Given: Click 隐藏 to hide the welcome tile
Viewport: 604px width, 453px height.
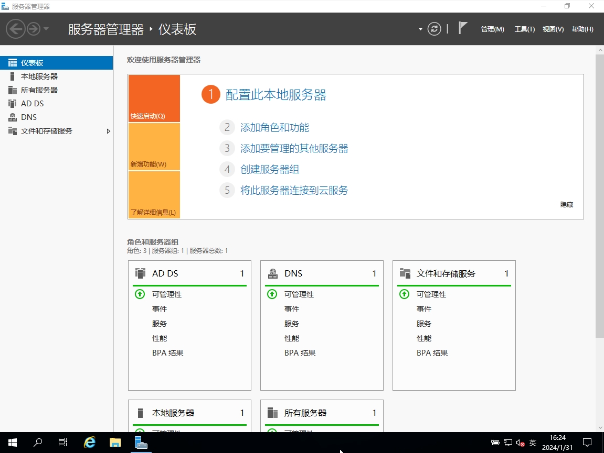Looking at the screenshot, I should (x=567, y=205).
